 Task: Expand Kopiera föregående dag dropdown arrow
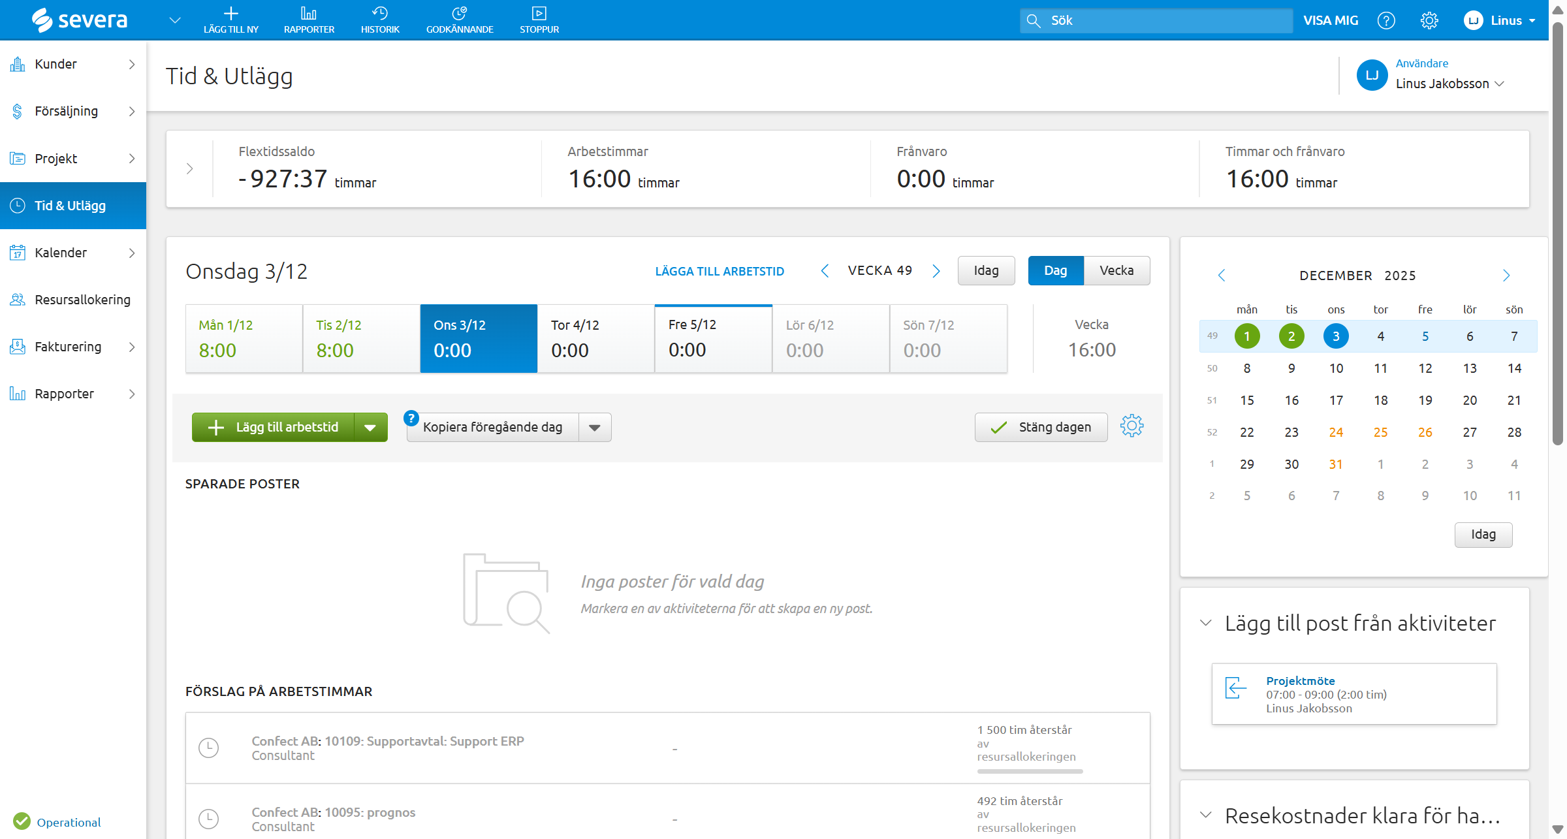594,428
